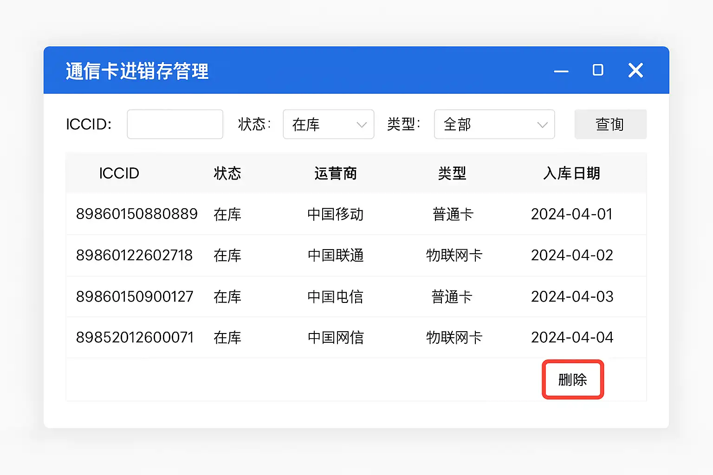Click 在库 status in the 89852012600071 row

[227, 337]
